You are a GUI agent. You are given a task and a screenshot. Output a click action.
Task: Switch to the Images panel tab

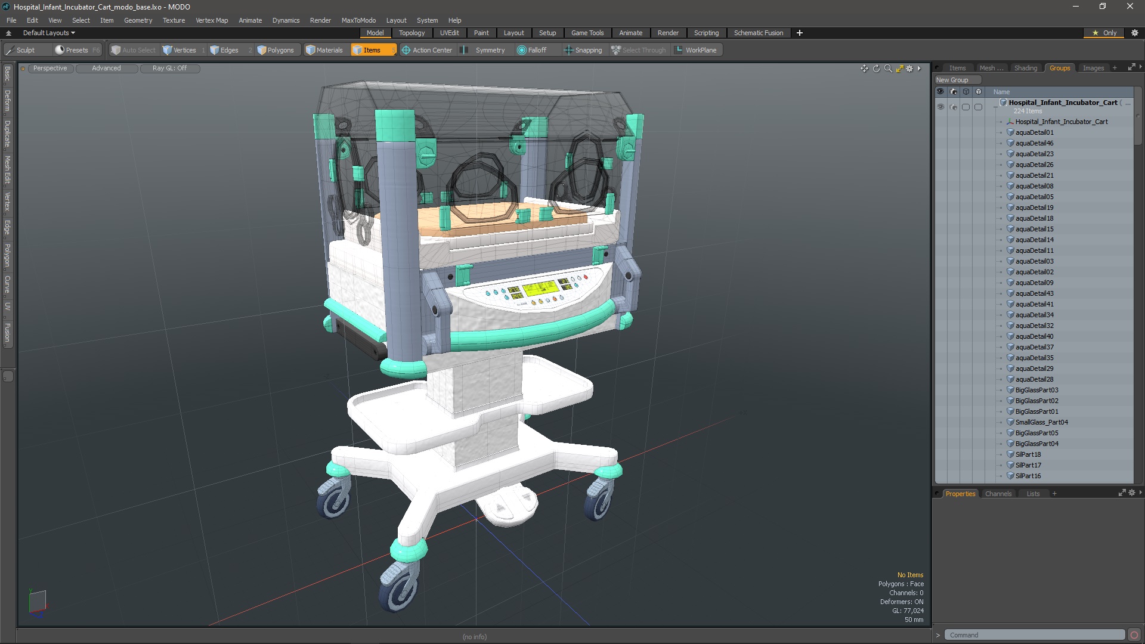[1093, 68]
